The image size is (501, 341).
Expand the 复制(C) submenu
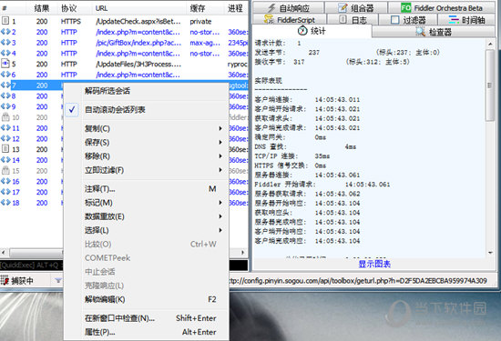coord(147,128)
